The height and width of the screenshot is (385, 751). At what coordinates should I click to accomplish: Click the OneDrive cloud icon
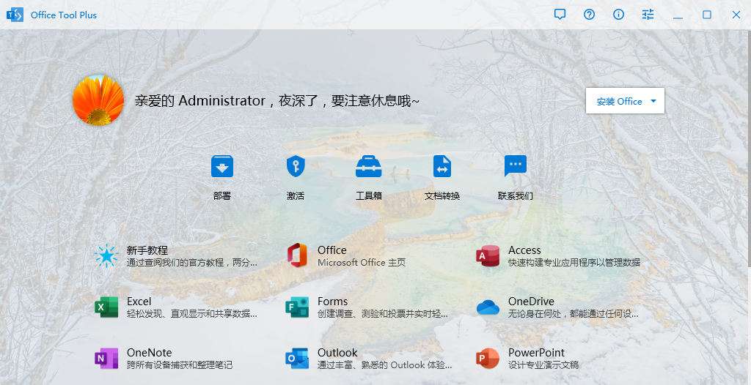tap(488, 307)
